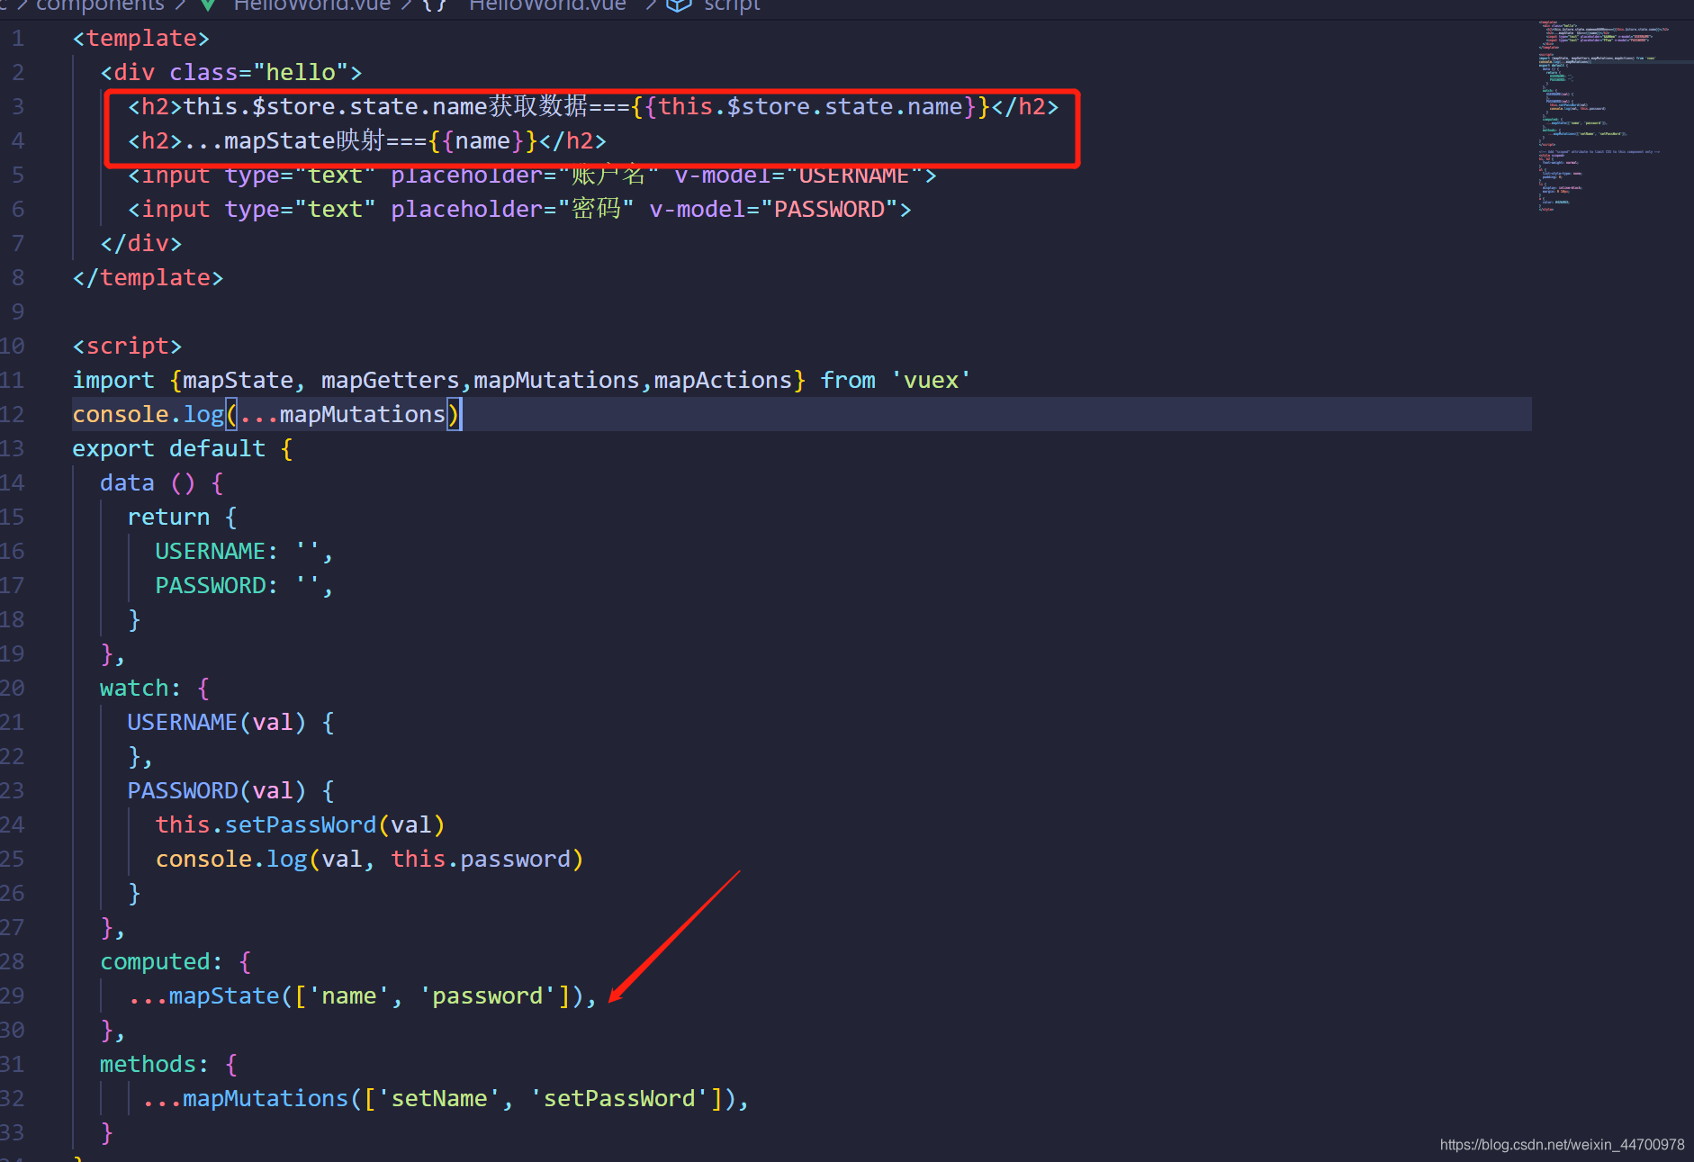This screenshot has height=1162, width=1694.
Task: Click 'console' on line 12
Action: coord(121,414)
